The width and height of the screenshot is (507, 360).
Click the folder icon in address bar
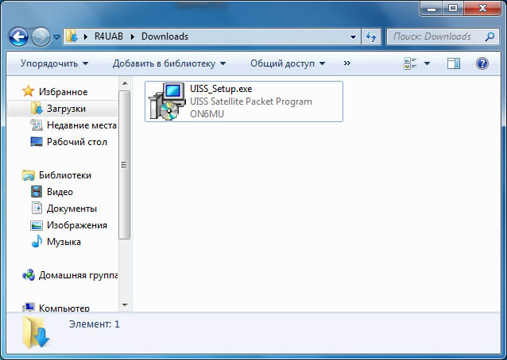tap(72, 36)
